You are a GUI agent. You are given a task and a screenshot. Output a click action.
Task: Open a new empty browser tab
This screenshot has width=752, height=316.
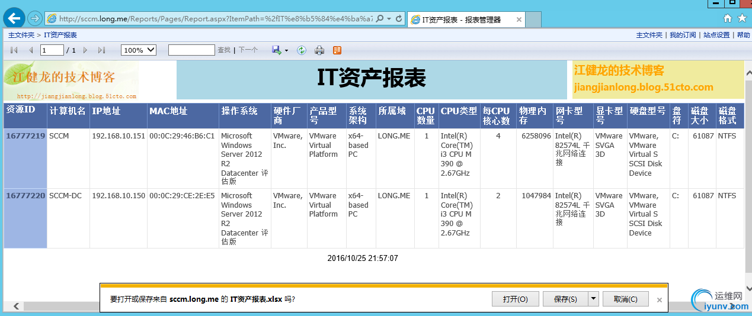[533, 20]
